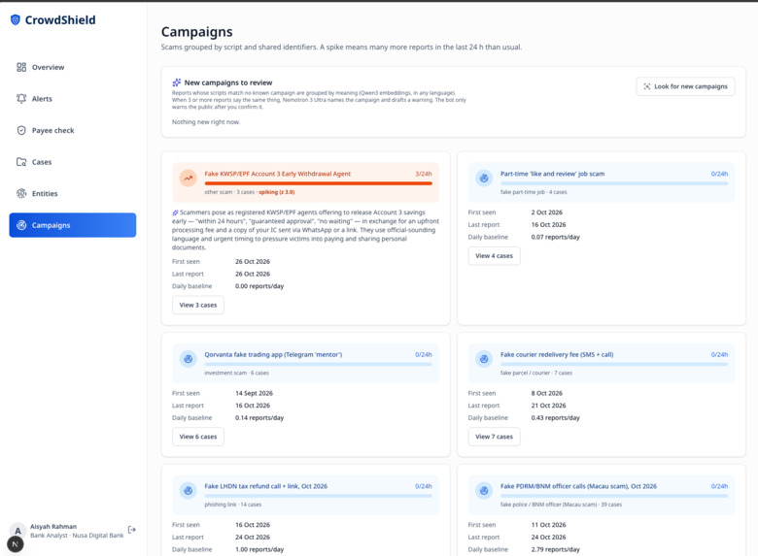
Task: Click the Cases folder icon in sidebar
Action: (21, 162)
